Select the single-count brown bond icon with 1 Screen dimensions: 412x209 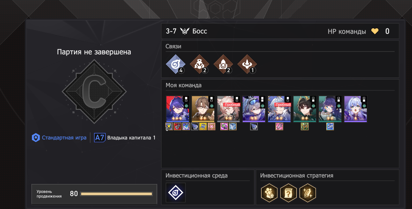(247, 64)
